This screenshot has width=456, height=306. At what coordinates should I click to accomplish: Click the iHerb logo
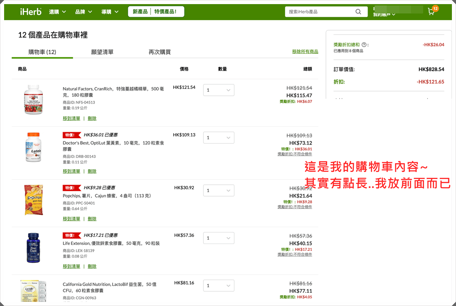31,11
